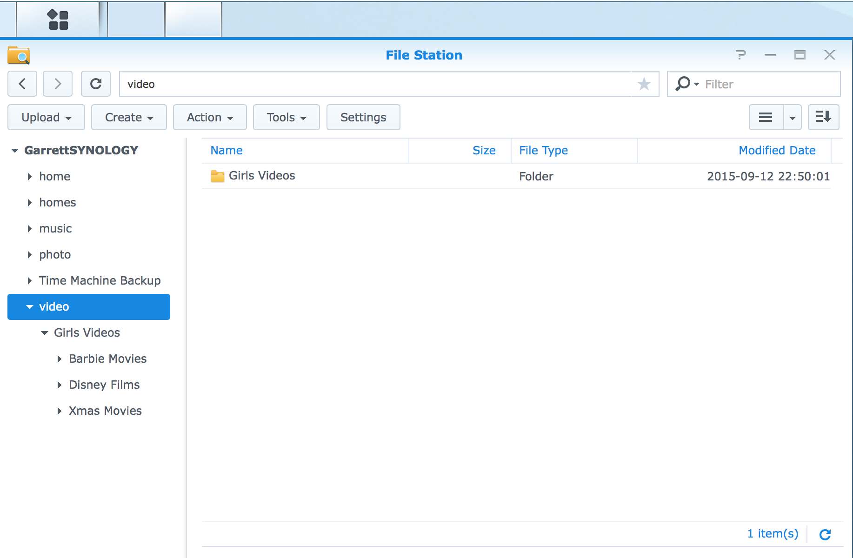Viewport: 853px width, 558px height.
Task: Sort by Modified Date column header
Action: [777, 151]
